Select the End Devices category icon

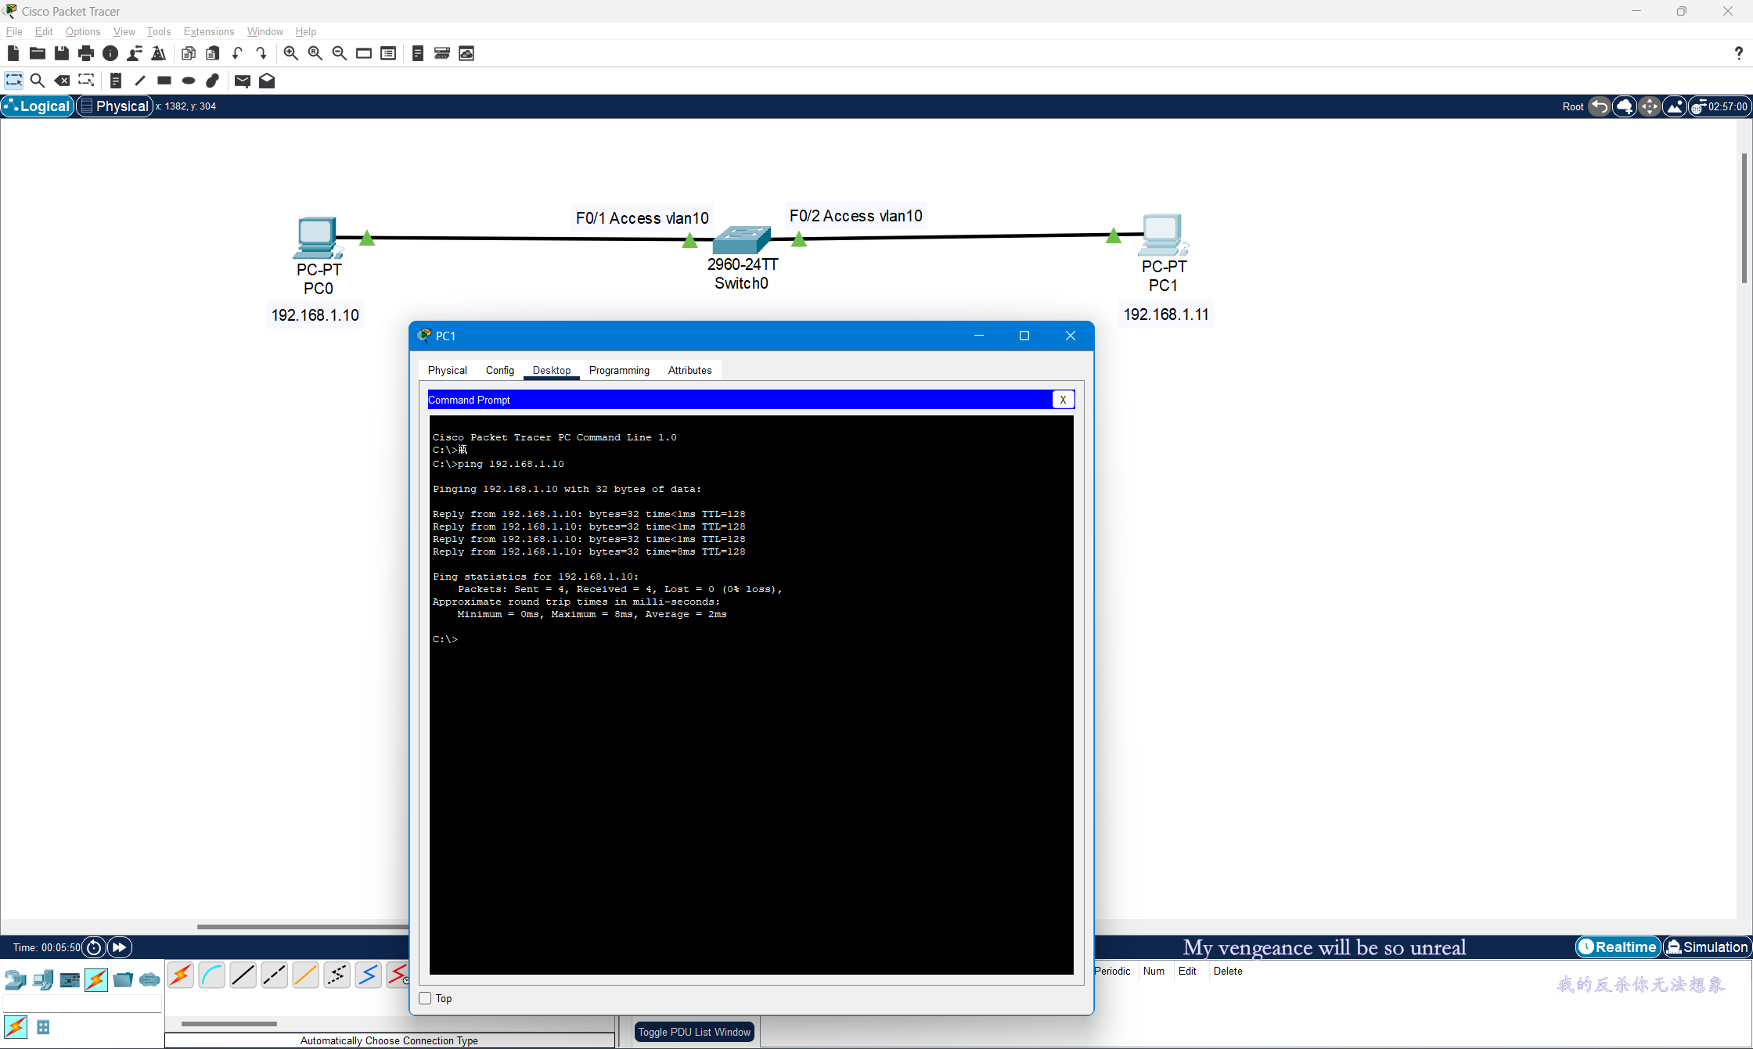click(43, 979)
